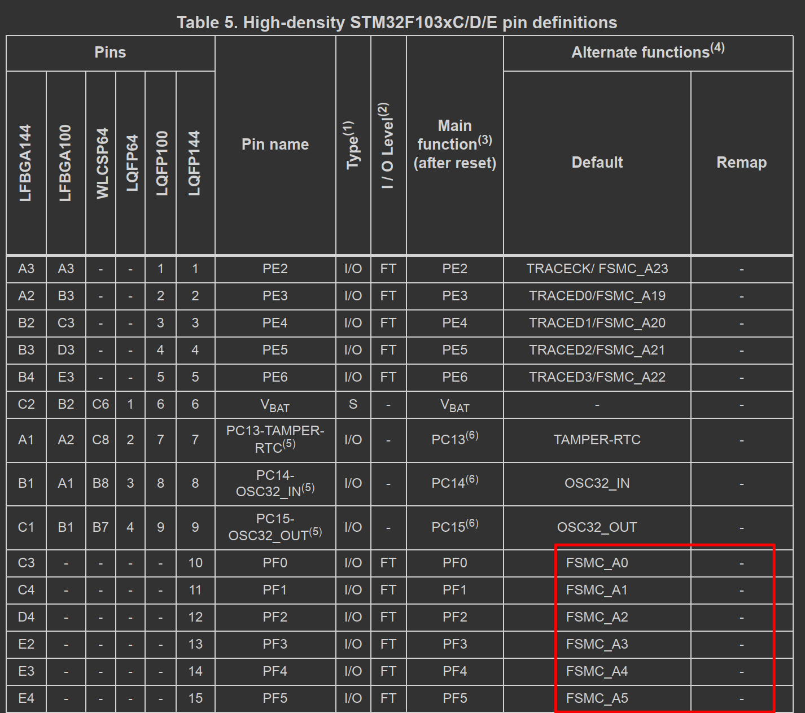Click 'PF2' in Pin name column
This screenshot has width=805, height=713.
coord(275,617)
